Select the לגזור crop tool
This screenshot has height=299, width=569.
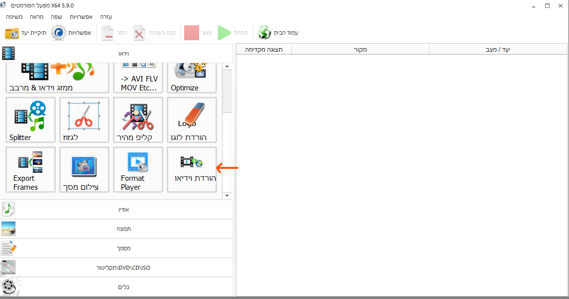(84, 120)
